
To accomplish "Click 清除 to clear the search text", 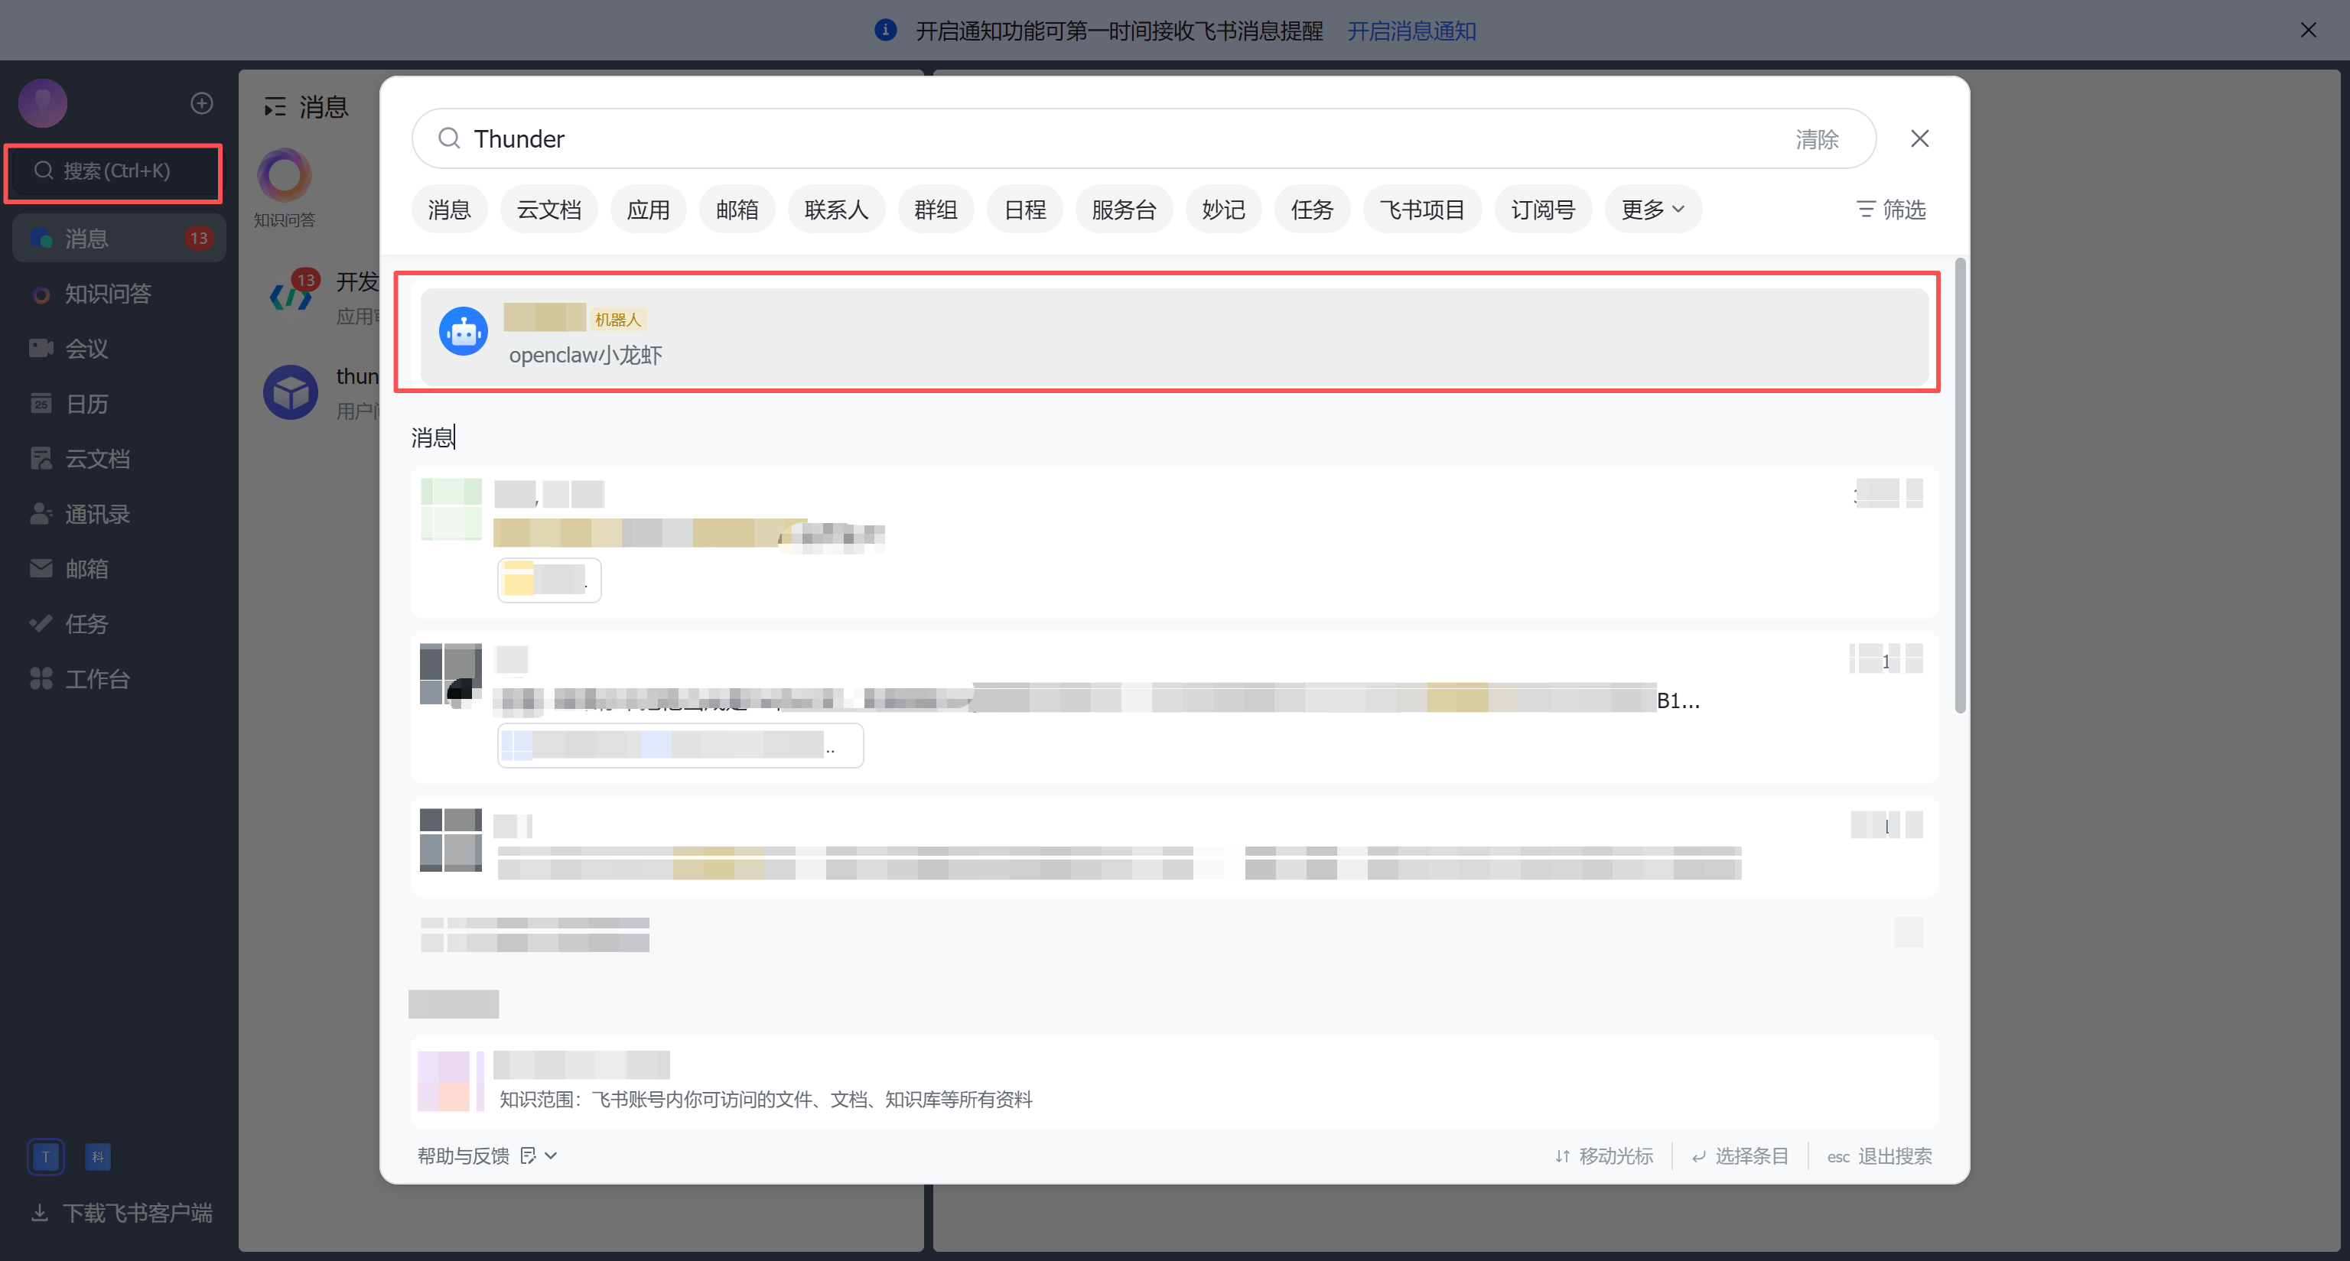I will coord(1816,139).
